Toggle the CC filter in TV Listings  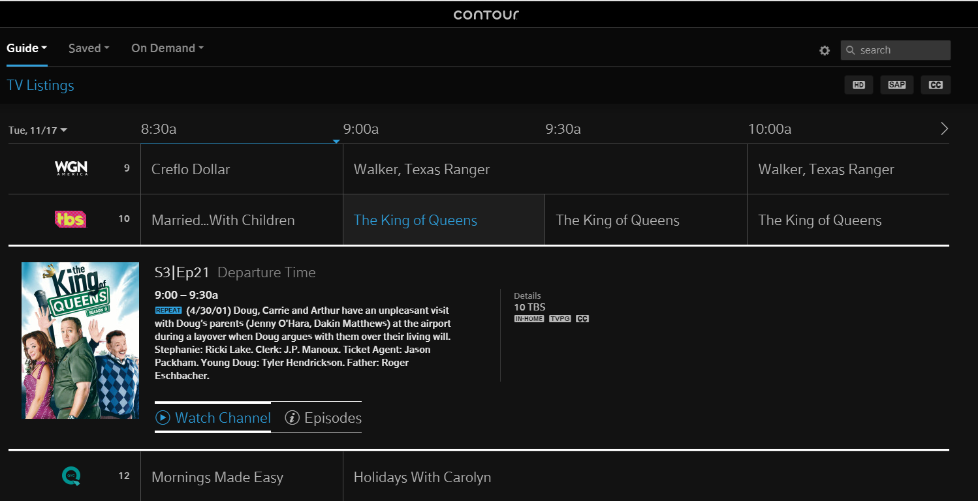pyautogui.click(x=936, y=85)
